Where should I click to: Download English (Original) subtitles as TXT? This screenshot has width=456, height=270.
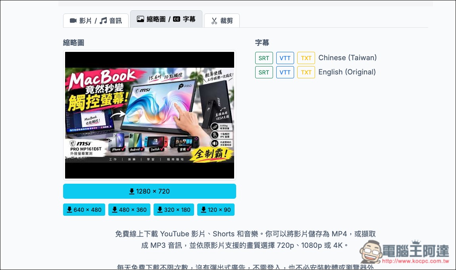pyautogui.click(x=306, y=72)
